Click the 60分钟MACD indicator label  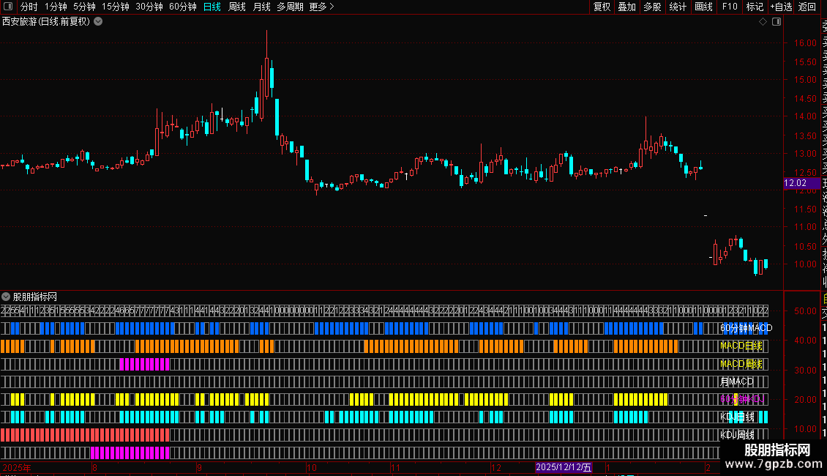click(746, 328)
